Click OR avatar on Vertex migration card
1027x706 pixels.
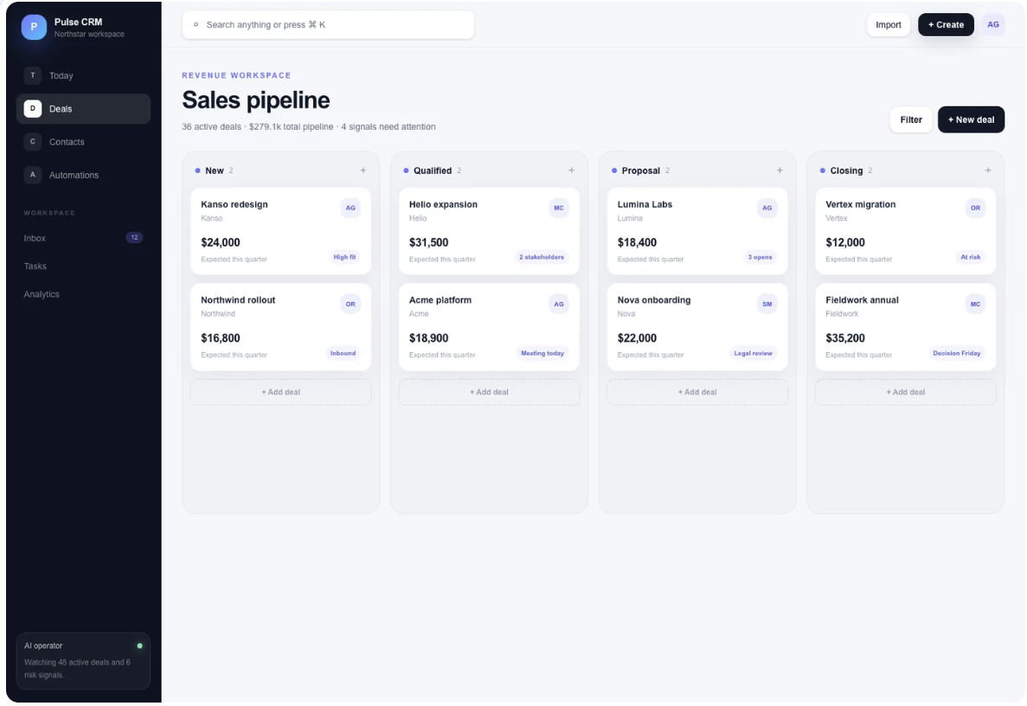[975, 209]
